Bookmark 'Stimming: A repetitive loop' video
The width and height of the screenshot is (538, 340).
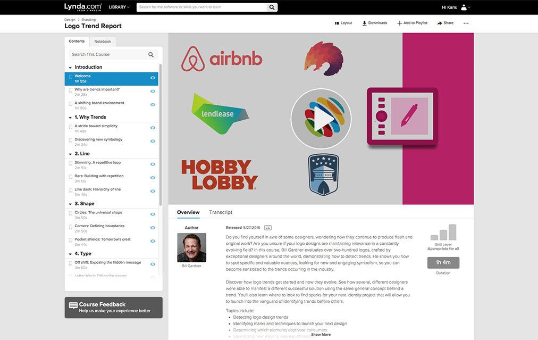pos(71,164)
